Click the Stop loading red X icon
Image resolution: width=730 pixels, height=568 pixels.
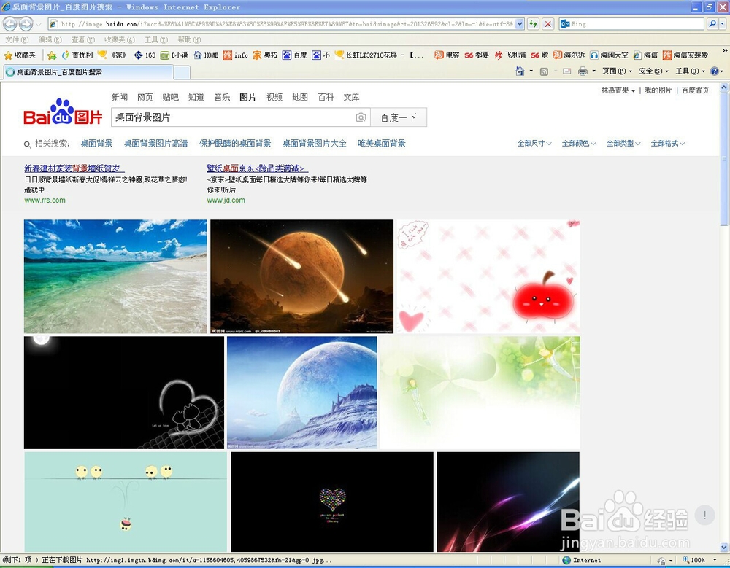(x=548, y=24)
